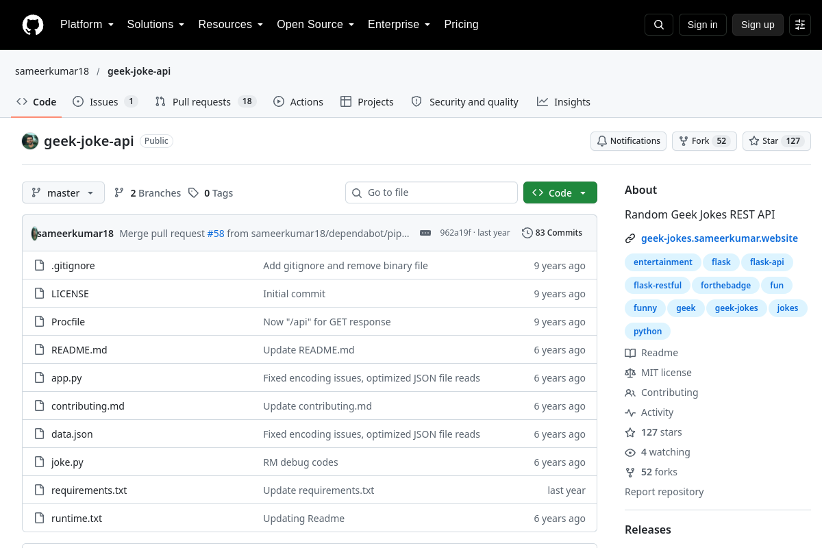Star the geek-joke-api repository
The width and height of the screenshot is (822, 548).
click(x=777, y=141)
